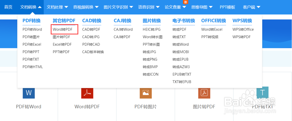This screenshot has width=292, height=121.
Task: Choose 转成PNG under 图片转换
Action: (x=150, y=59)
